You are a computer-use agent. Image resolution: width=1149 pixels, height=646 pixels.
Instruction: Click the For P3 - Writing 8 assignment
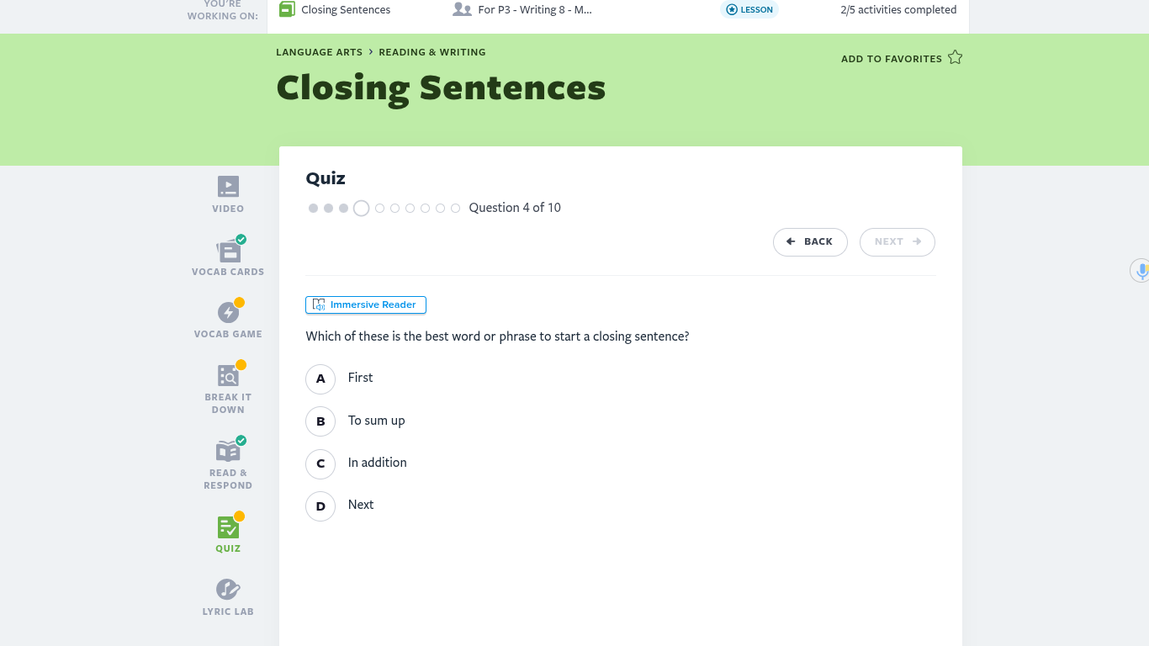[x=533, y=10]
